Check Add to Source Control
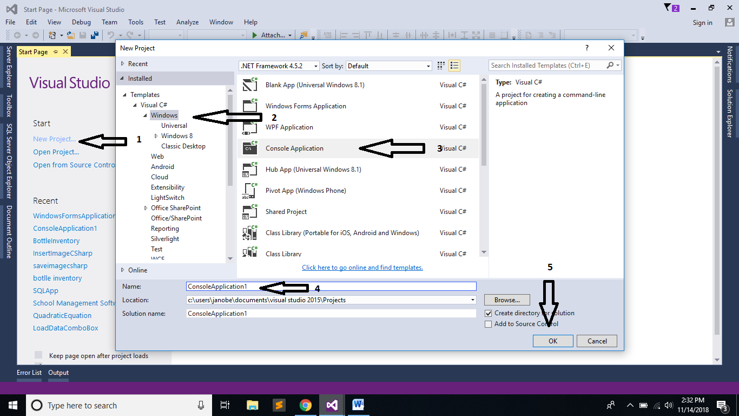The width and height of the screenshot is (739, 416). (489, 324)
